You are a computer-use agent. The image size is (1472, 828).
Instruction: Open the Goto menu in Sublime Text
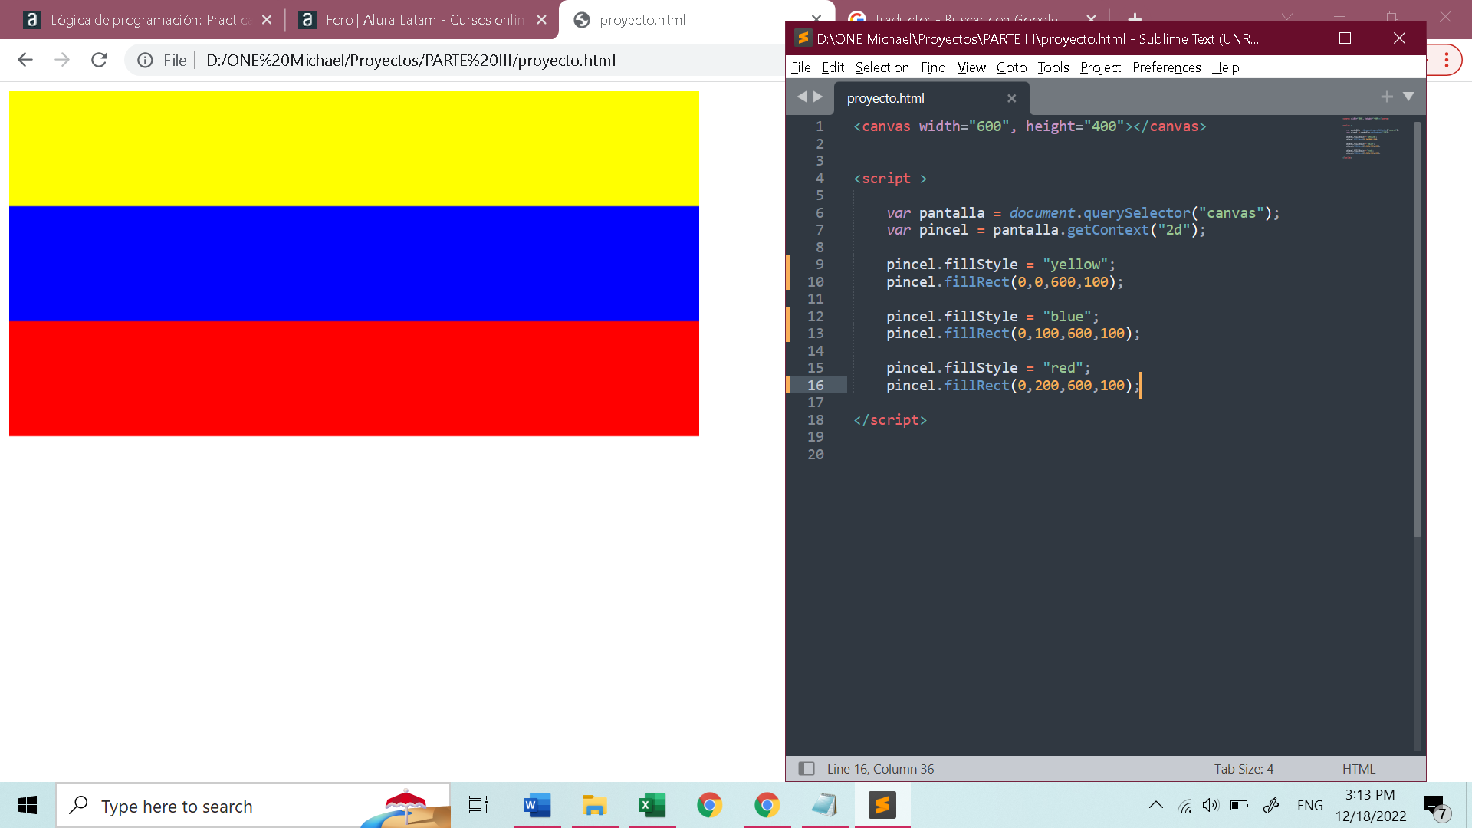(x=1011, y=67)
